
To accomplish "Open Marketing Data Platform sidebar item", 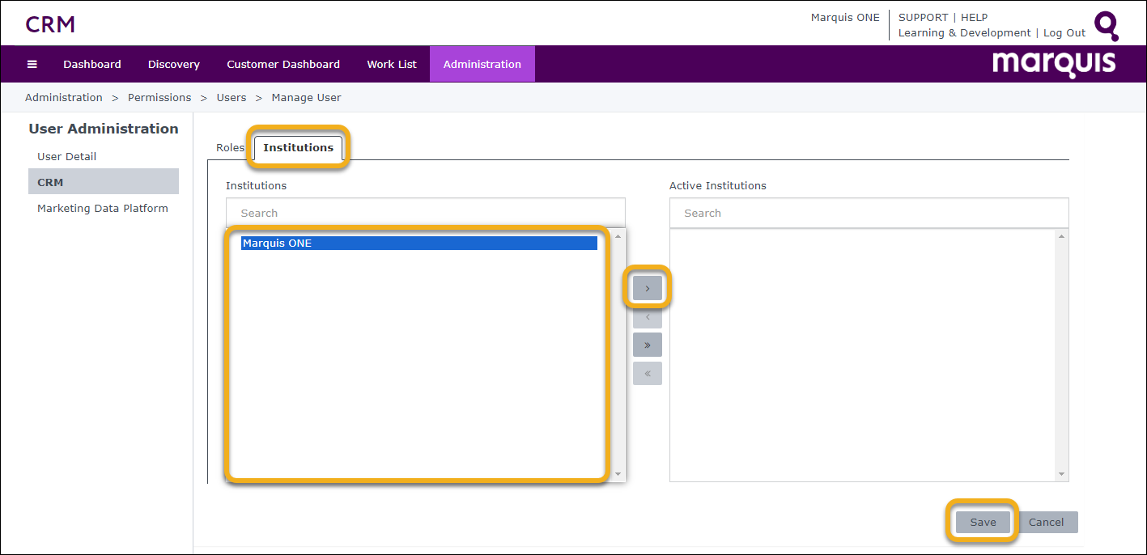I will 104,208.
